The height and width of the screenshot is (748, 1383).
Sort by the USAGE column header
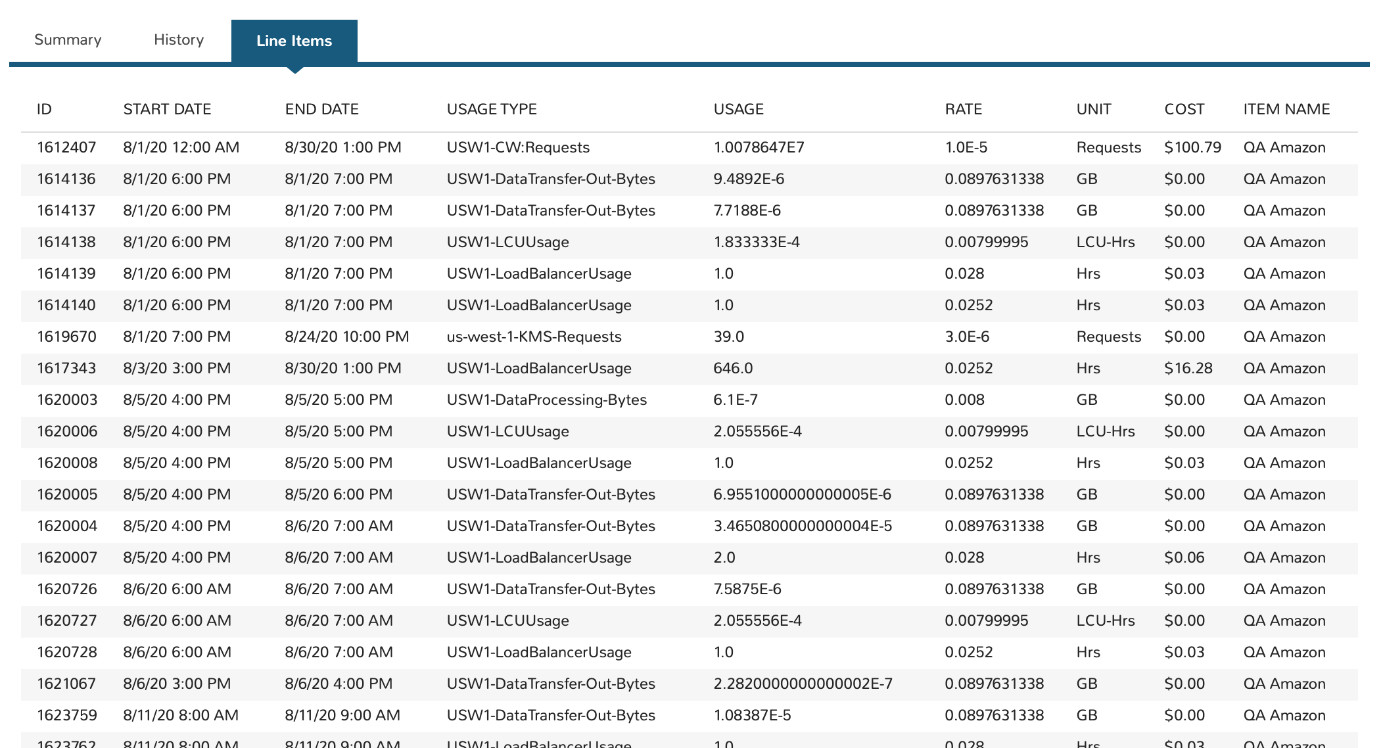[x=738, y=109]
